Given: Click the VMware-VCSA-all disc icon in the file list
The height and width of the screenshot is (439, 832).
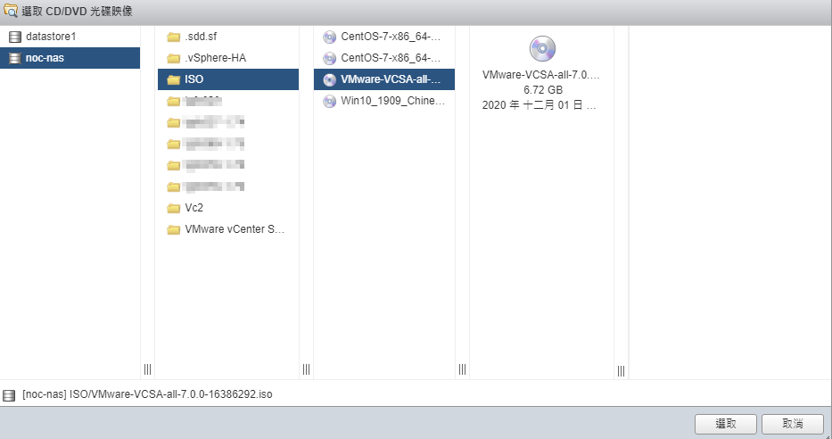Looking at the screenshot, I should click(x=330, y=79).
